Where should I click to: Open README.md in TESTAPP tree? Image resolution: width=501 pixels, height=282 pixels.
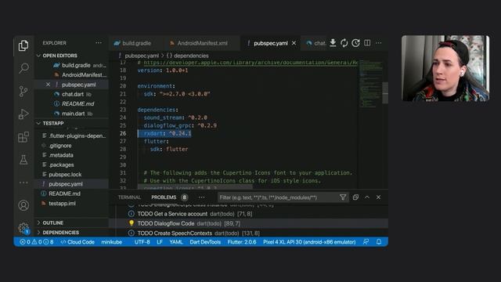tap(64, 193)
